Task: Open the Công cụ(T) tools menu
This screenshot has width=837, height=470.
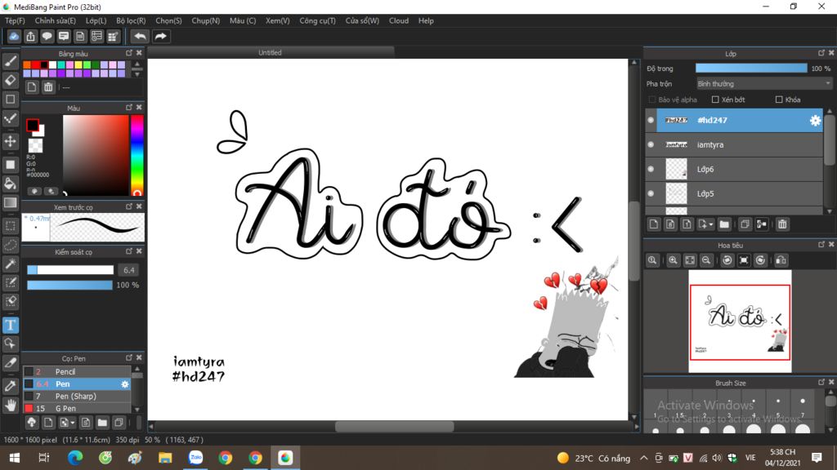Action: tap(318, 20)
